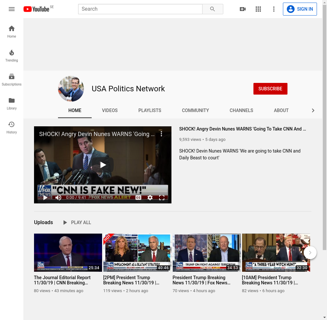Open Subscriptions in the sidebar
The width and height of the screenshot is (327, 320).
click(x=12, y=80)
